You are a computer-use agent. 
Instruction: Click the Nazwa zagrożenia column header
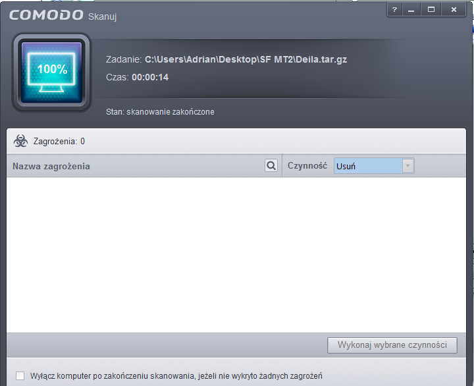click(x=51, y=166)
